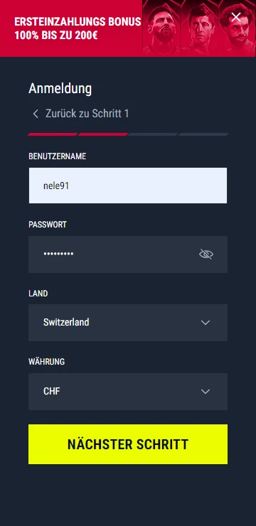This screenshot has height=526, width=256.
Task: Close the bonus banner with X icon
Action: click(x=236, y=17)
